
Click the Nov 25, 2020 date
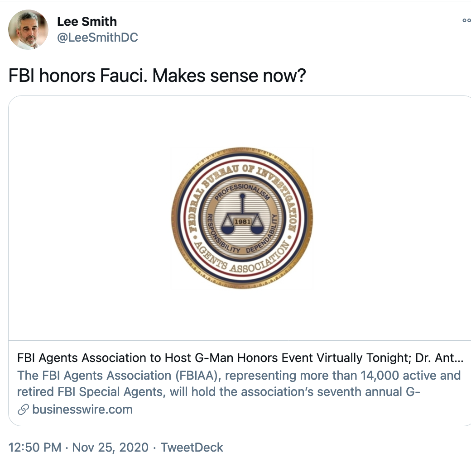110,448
